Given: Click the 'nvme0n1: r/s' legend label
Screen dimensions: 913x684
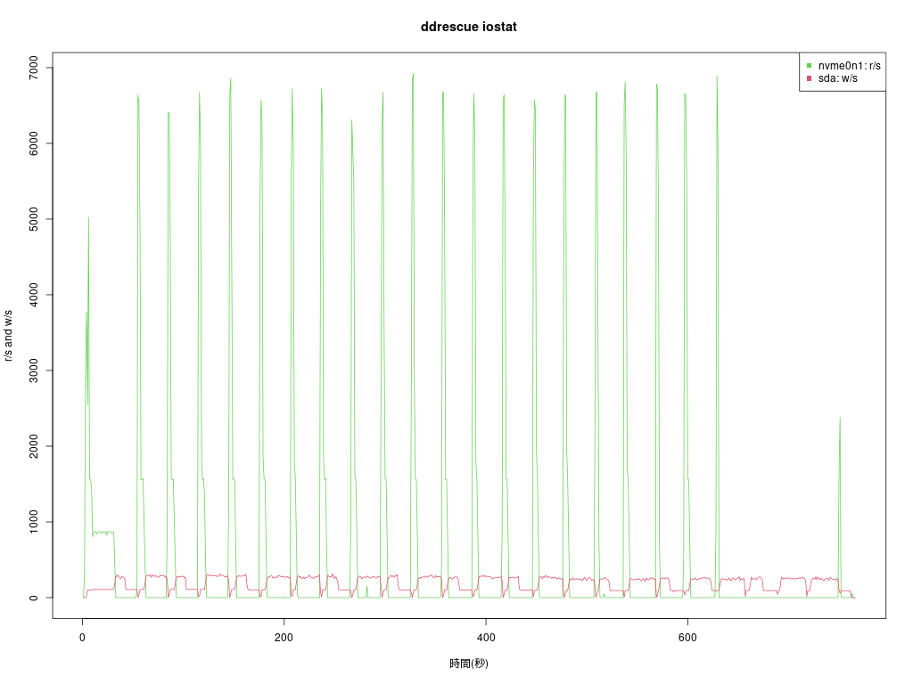Looking at the screenshot, I should pos(849,66).
